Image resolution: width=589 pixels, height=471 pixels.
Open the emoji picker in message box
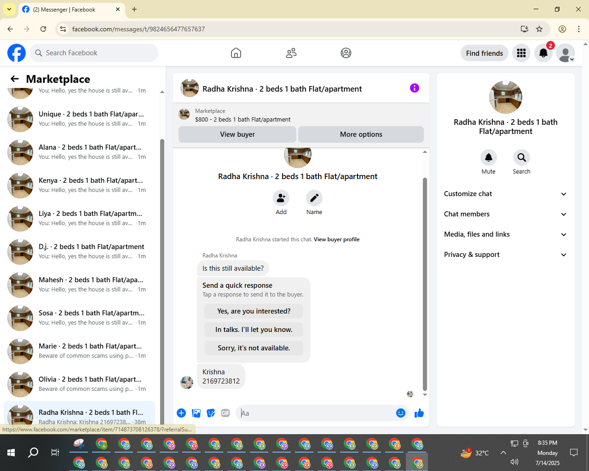pos(401,413)
